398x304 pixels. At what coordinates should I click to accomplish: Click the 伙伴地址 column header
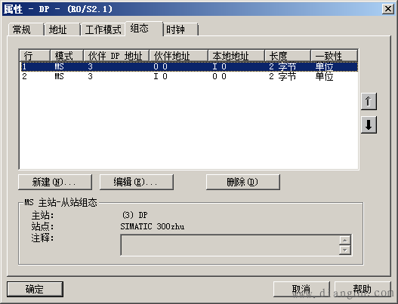click(179, 56)
